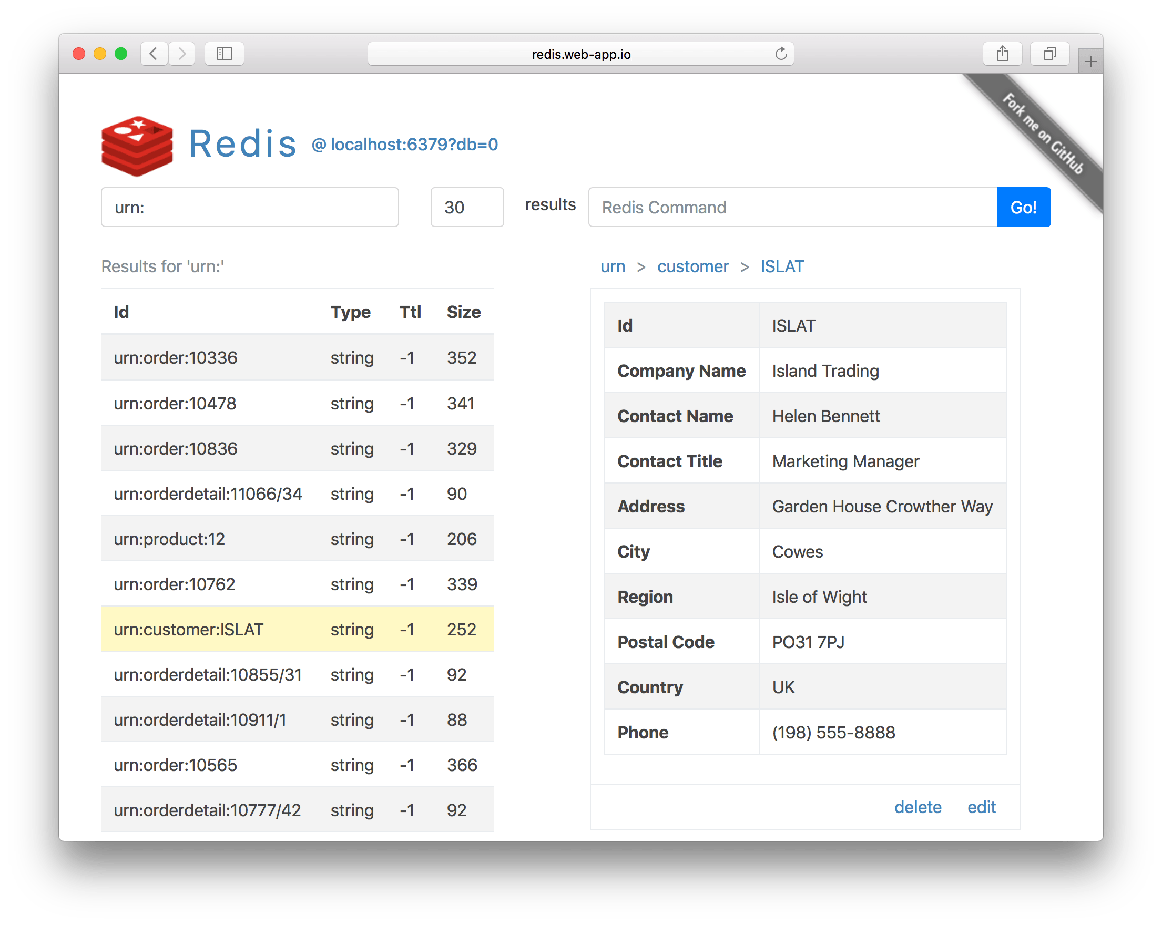Show all tabs with the tab overview icon

point(1049,53)
